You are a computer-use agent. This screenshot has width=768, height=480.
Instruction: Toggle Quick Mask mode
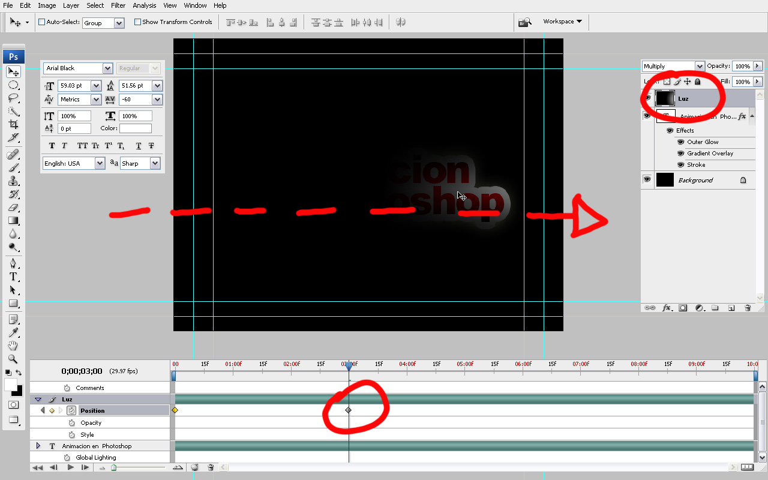coord(13,405)
